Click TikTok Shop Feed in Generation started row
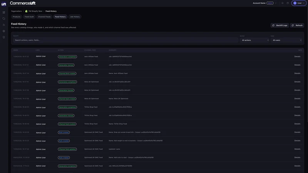Viewport: 308px width, 173px height. (91, 116)
